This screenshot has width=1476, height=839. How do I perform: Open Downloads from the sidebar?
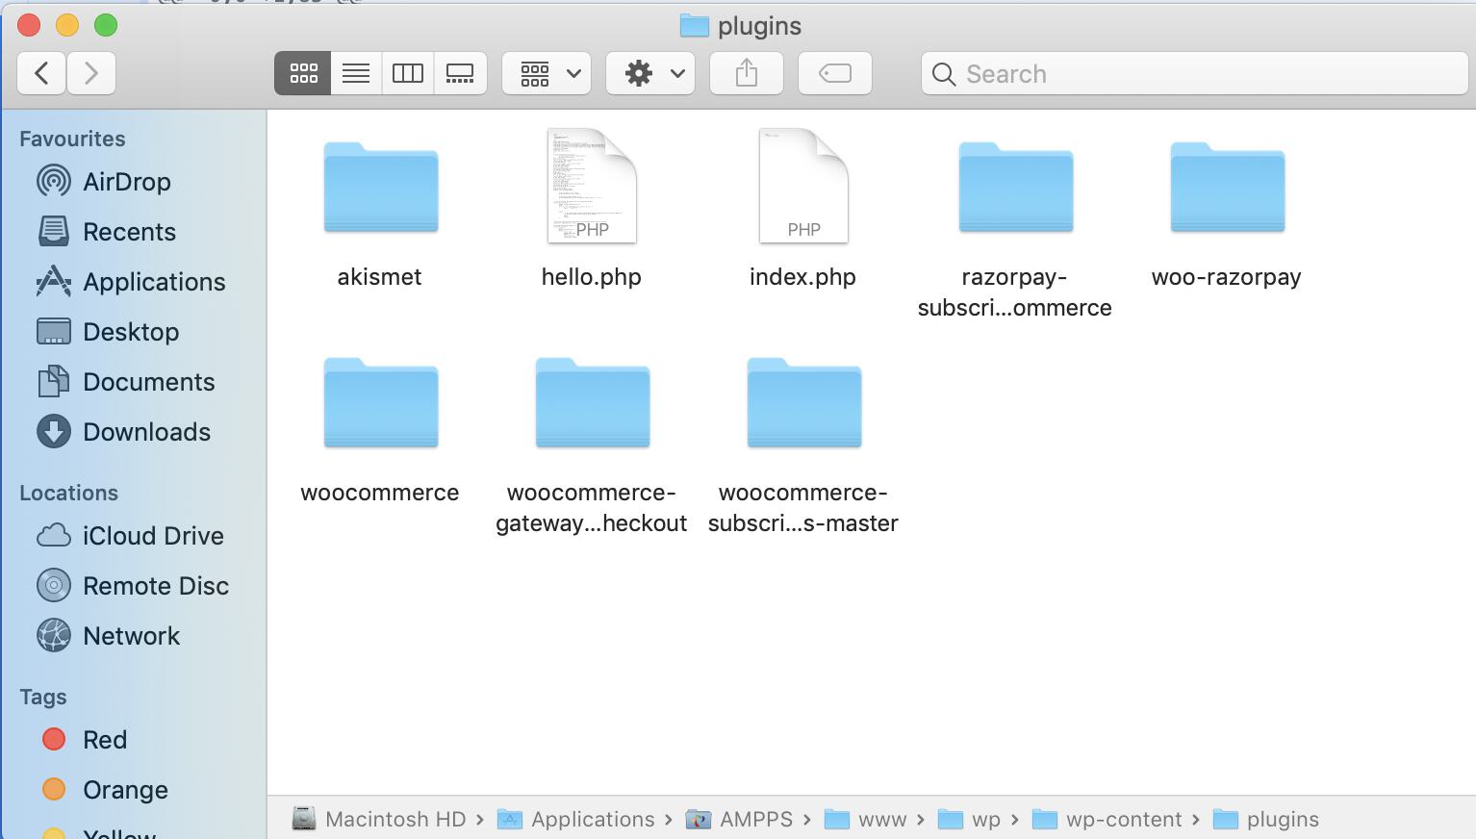click(x=146, y=432)
